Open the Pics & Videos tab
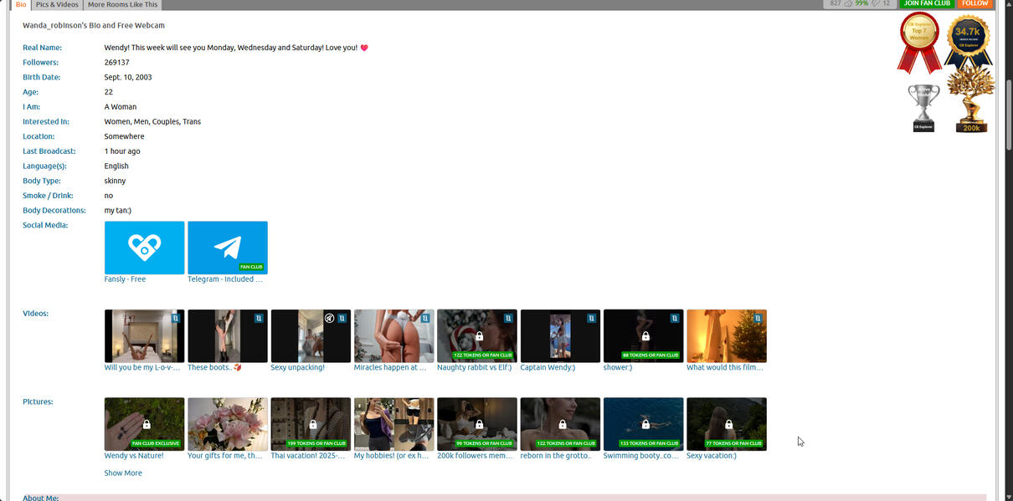The image size is (1013, 501). pos(57,4)
